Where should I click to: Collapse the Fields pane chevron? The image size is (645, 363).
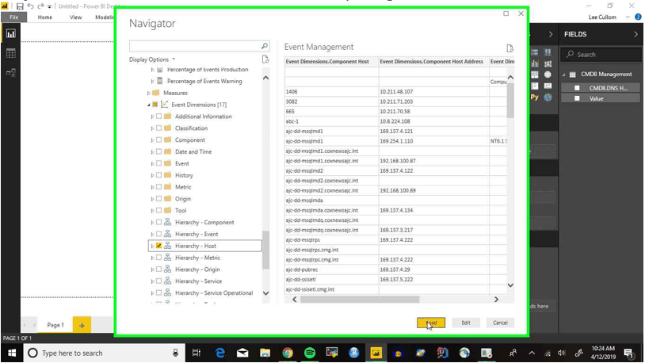pos(636,34)
